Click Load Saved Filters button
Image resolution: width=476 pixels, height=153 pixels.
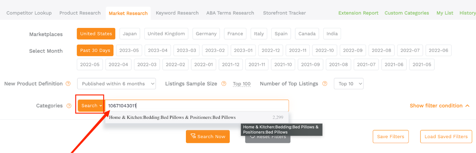point(446,136)
